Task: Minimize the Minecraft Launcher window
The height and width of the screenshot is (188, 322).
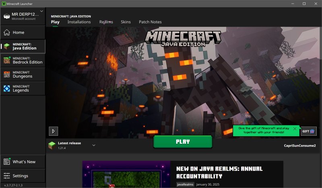Action: tap(293, 4)
